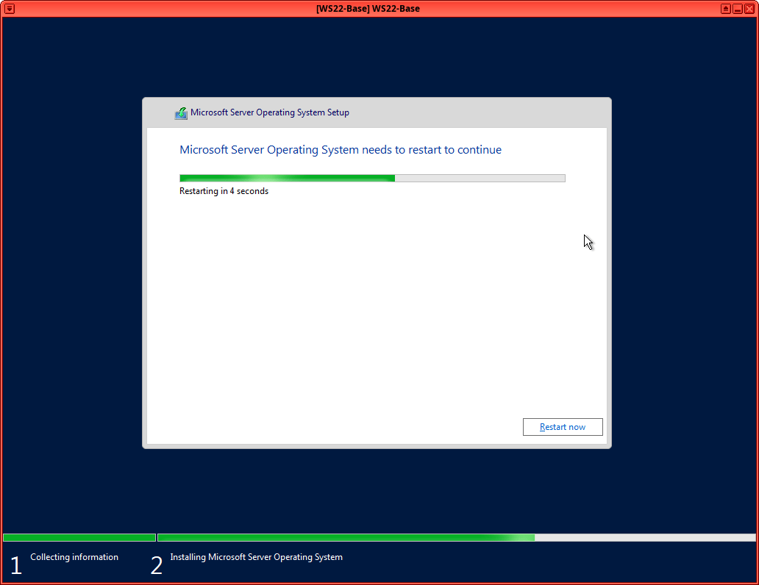Open the VM window menu icon top-left
Viewport: 759px width, 585px height.
[x=10, y=9]
